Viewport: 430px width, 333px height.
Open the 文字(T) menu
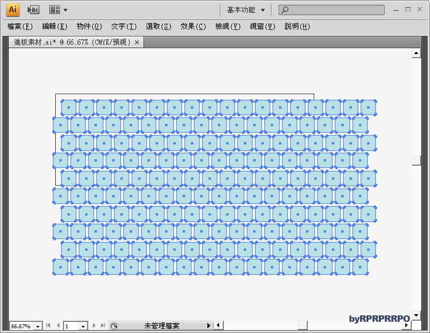point(124,26)
